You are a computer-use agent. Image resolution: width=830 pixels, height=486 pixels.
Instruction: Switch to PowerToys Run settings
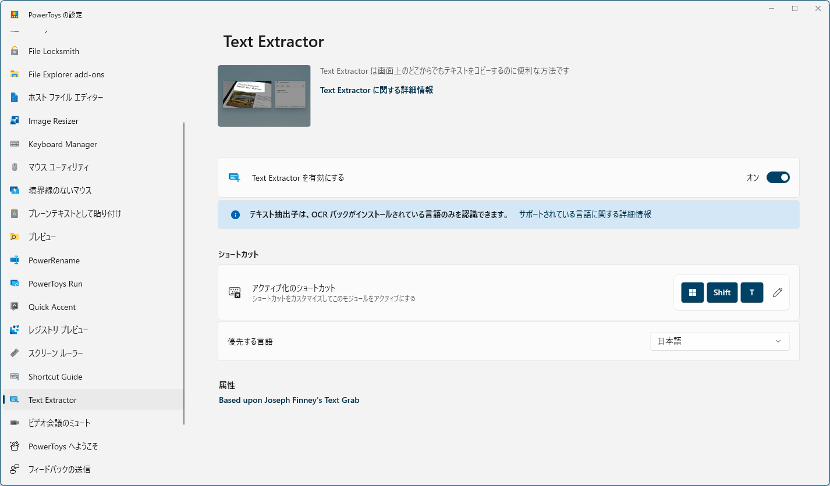93,284
